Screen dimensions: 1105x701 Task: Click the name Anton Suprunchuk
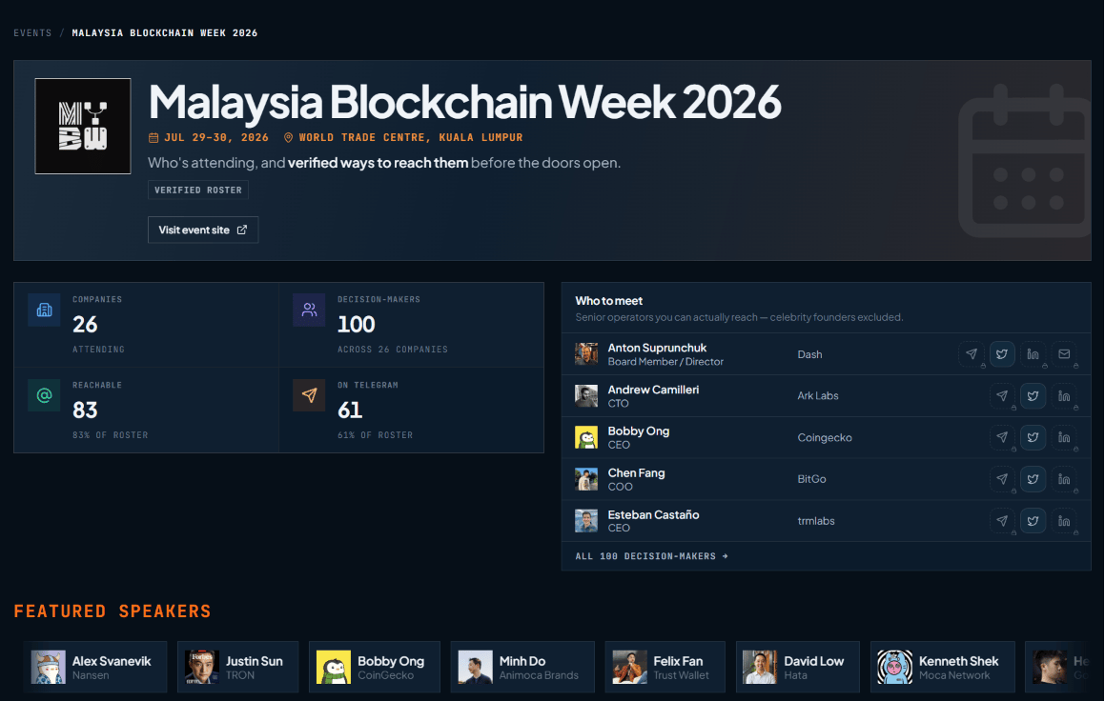tap(657, 348)
